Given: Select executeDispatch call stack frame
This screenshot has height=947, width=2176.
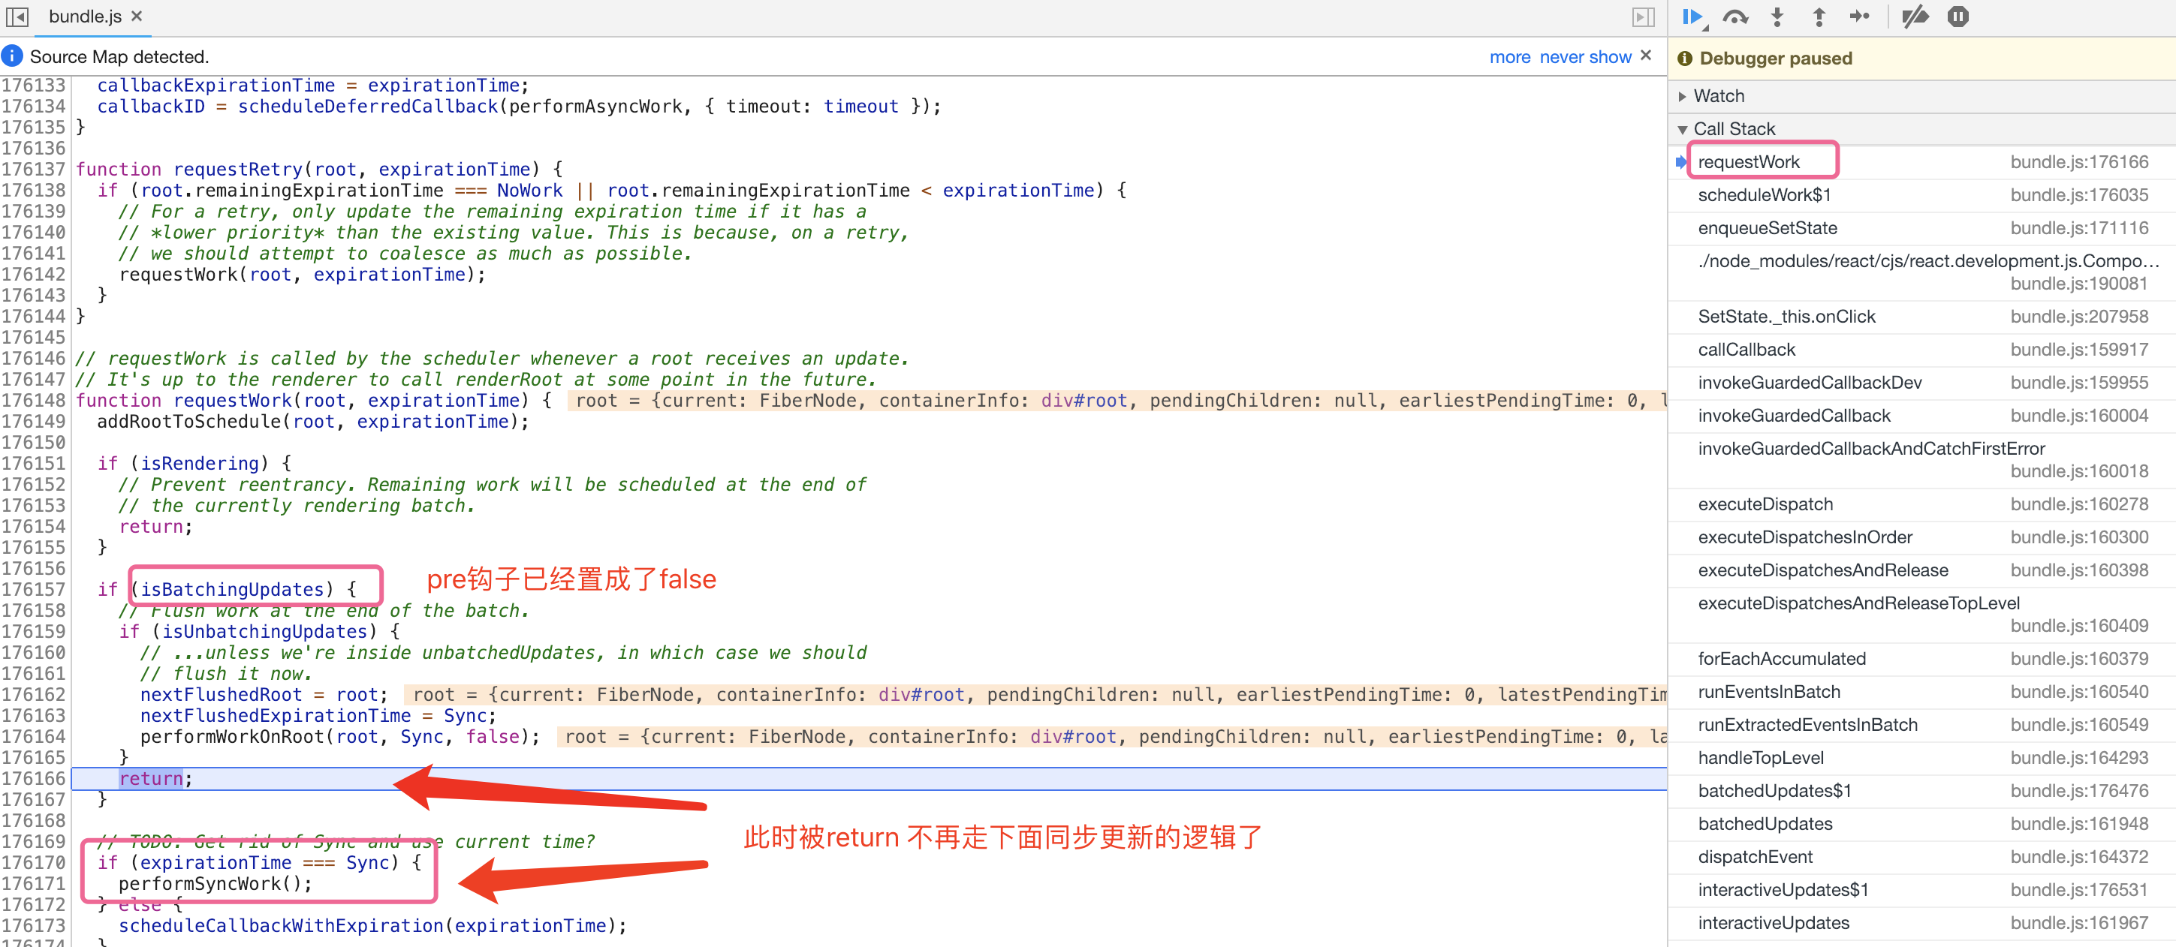Looking at the screenshot, I should click(x=1921, y=504).
